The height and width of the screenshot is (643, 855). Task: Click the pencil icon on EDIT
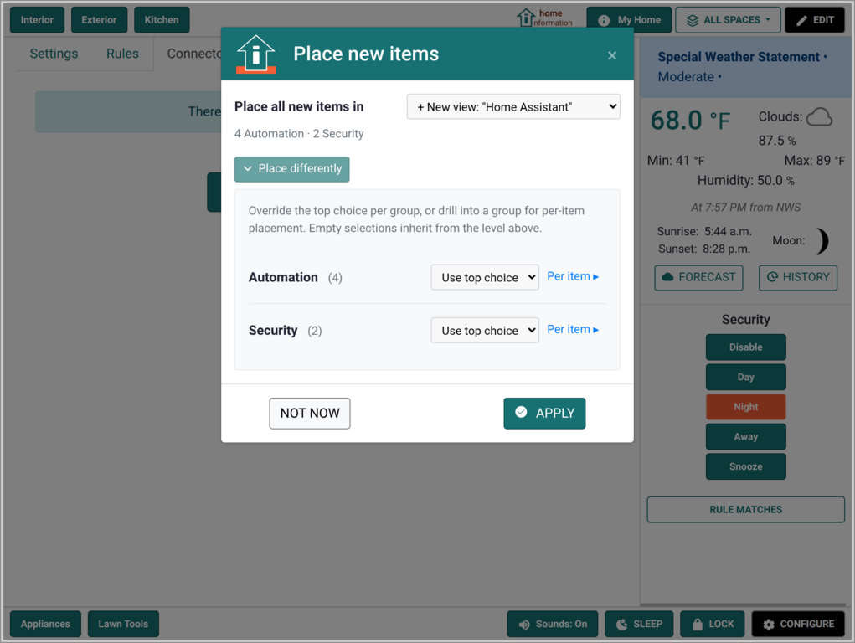click(801, 21)
